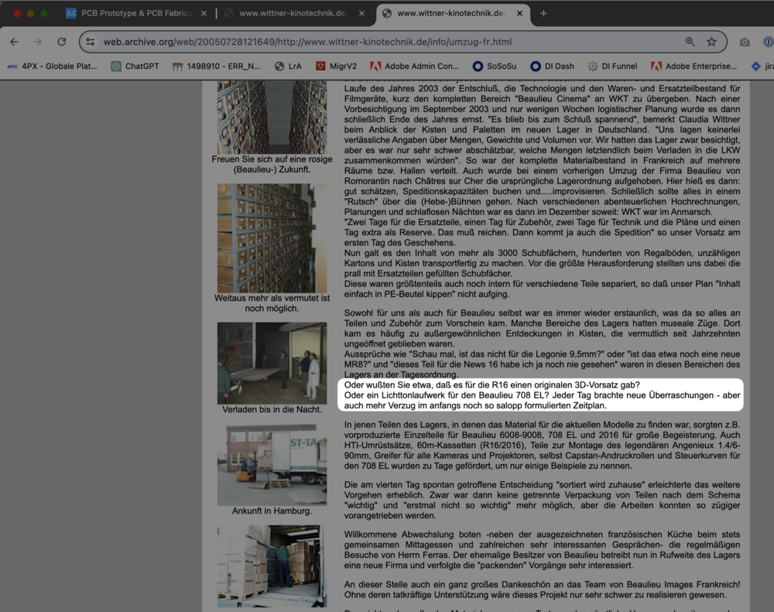
Task: Click the camera icon beside the address bar
Action: (x=745, y=42)
